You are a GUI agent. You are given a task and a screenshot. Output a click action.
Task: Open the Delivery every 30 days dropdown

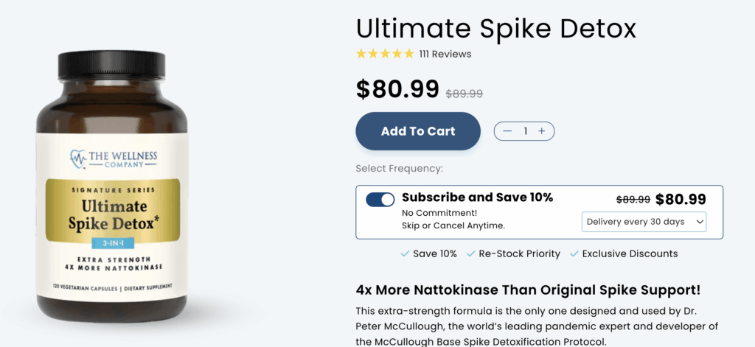644,222
